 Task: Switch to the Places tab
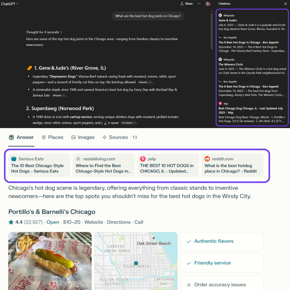click(53, 137)
